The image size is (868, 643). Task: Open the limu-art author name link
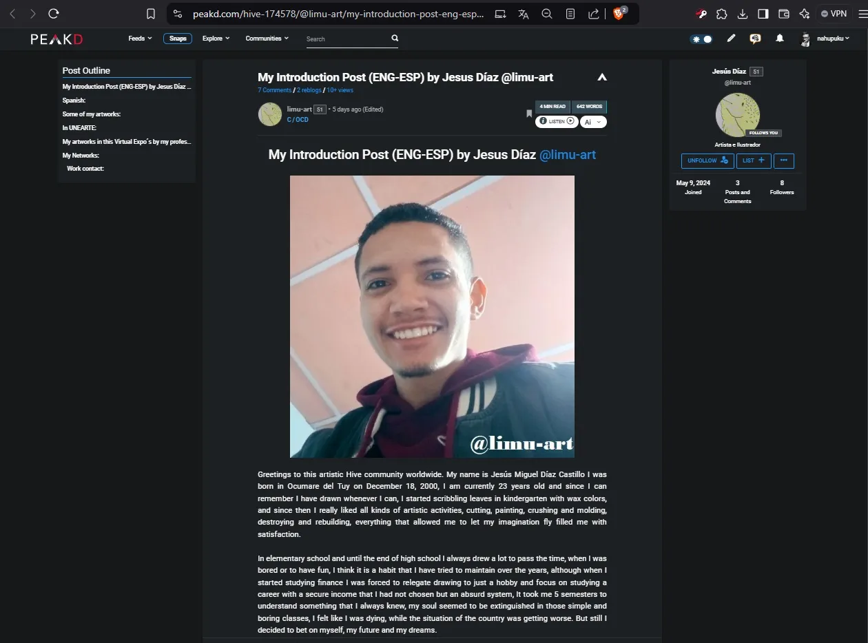click(299, 109)
